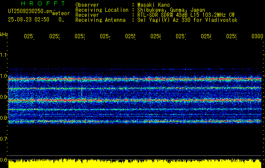Click the 3el Yagi antenna description
This screenshot has height=168, width=265.
point(187,20)
